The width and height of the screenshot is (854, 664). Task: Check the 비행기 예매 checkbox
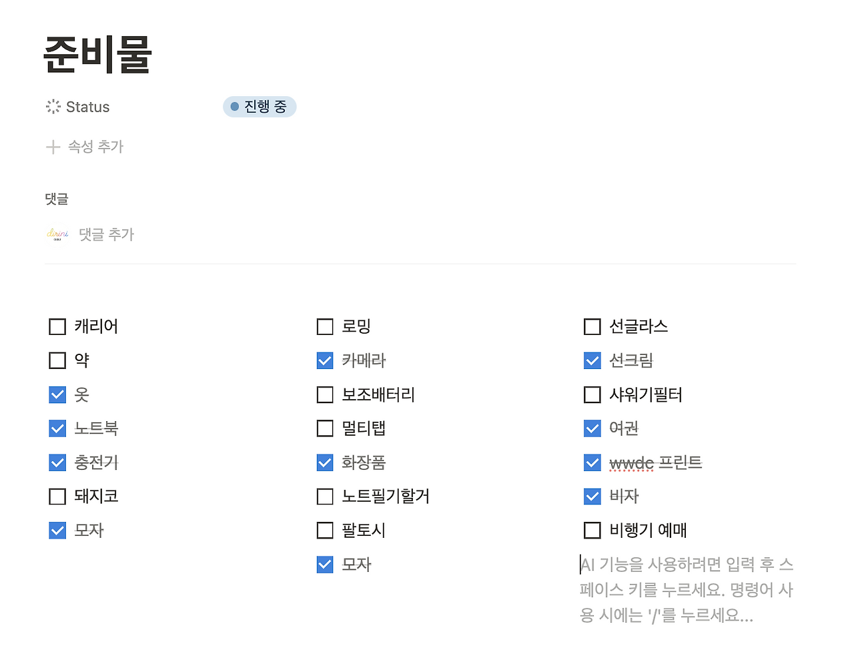coord(592,530)
